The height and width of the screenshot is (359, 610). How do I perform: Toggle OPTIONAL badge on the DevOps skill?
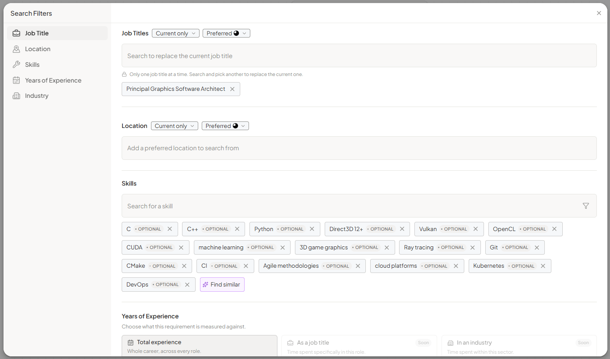(165, 285)
